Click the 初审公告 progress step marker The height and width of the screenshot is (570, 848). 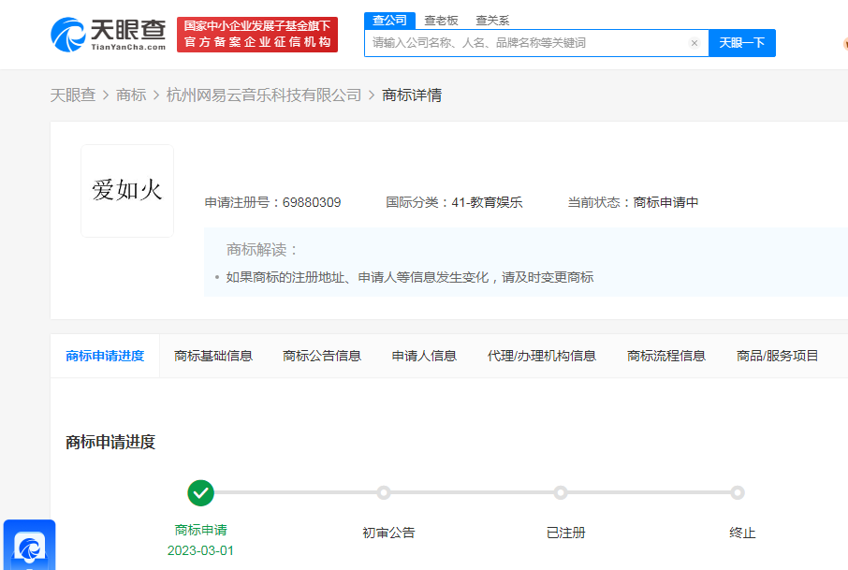[x=384, y=492]
